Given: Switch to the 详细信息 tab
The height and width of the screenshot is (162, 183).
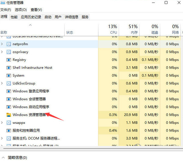Looking at the screenshot, I should [x=71, y=17].
